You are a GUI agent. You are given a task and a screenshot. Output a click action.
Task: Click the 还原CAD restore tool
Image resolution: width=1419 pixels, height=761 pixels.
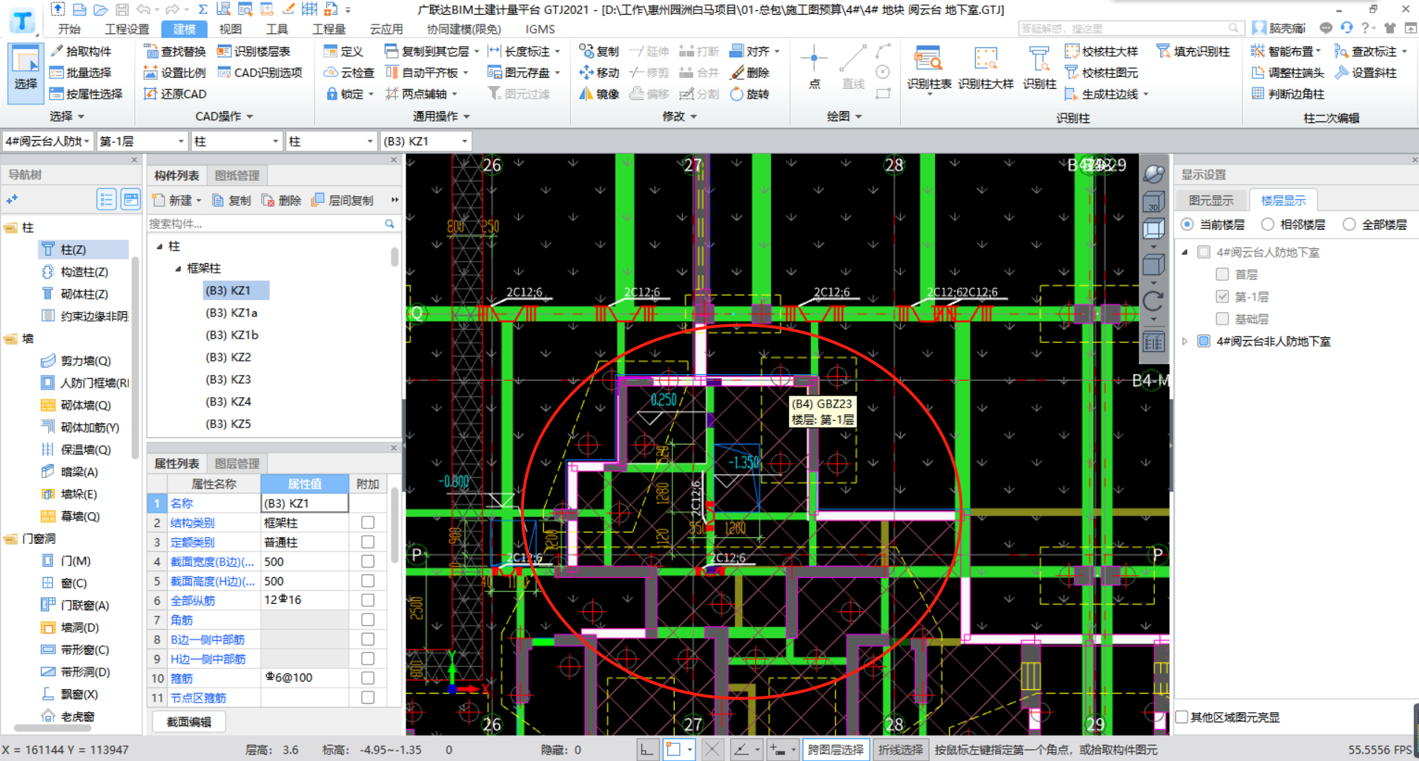(x=175, y=94)
